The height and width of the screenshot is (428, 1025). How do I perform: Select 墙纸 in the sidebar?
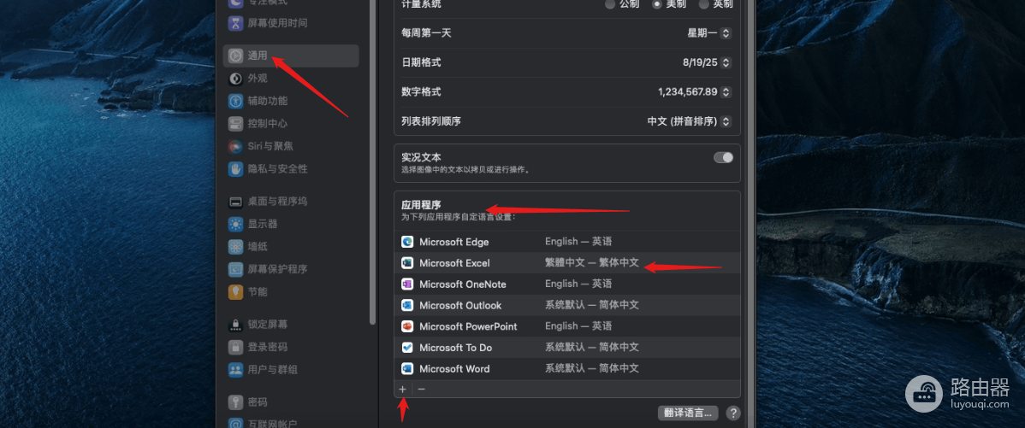[258, 247]
